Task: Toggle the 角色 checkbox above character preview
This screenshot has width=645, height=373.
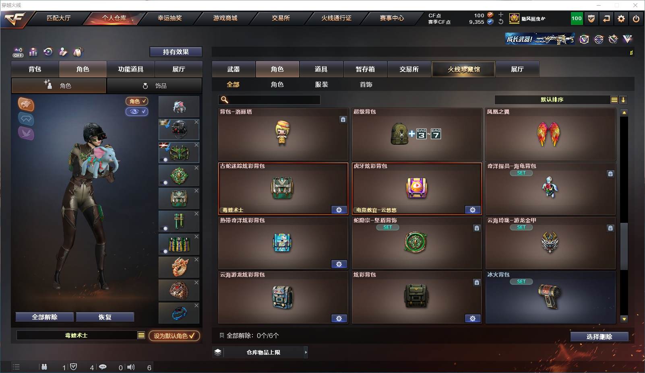Action: point(137,101)
